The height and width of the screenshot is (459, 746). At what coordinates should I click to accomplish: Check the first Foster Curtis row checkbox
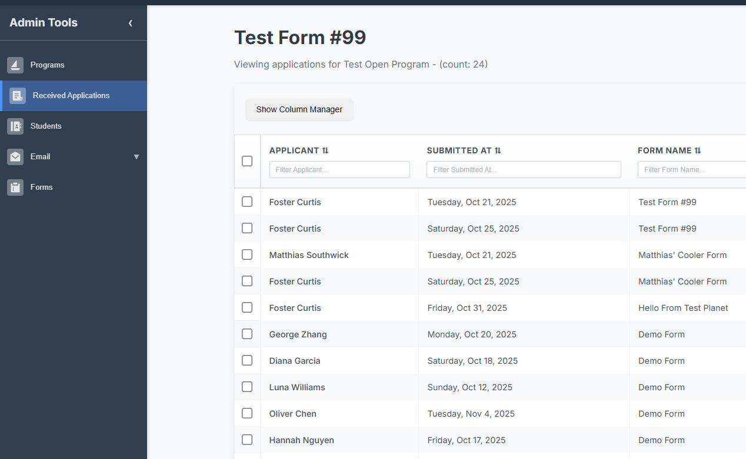click(x=247, y=202)
